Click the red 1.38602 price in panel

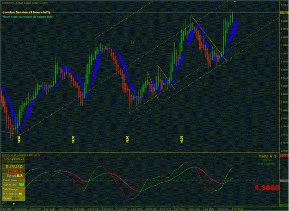tap(14, 171)
